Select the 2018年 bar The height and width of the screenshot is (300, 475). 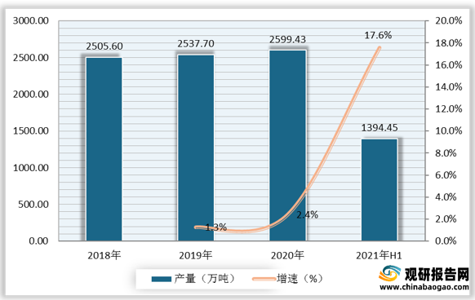point(104,149)
